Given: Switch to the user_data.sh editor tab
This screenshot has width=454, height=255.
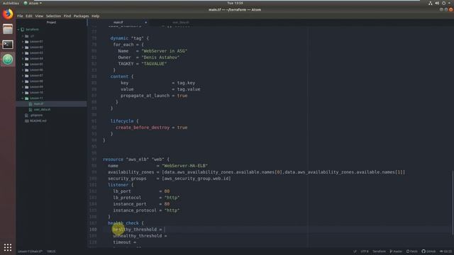Looking at the screenshot, I should (181, 22).
